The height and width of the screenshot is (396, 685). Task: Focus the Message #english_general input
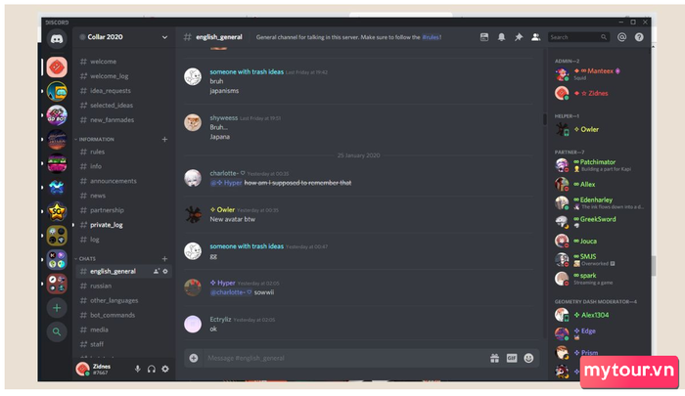[x=345, y=359]
